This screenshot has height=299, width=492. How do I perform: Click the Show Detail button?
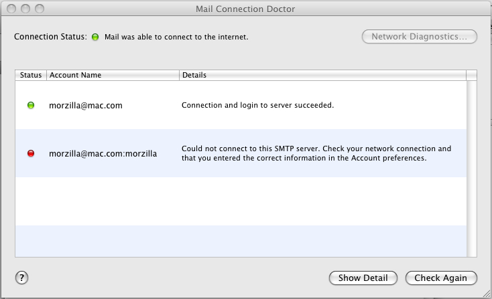click(x=363, y=278)
